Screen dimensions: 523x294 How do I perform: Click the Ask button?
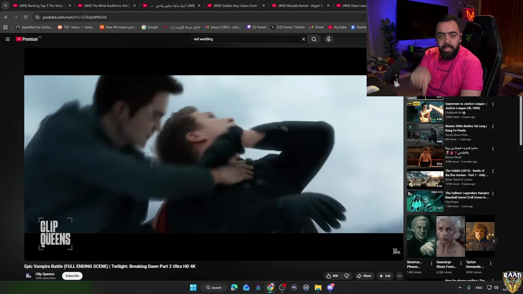[385, 276]
